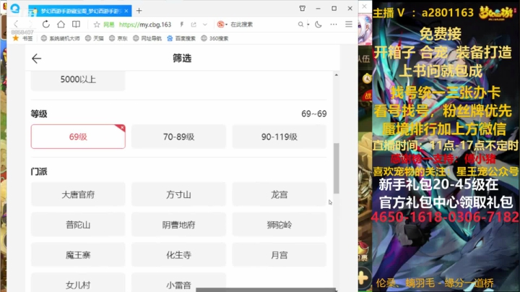Click the magnifier search icon
The height and width of the screenshot is (292, 520).
pos(300,25)
